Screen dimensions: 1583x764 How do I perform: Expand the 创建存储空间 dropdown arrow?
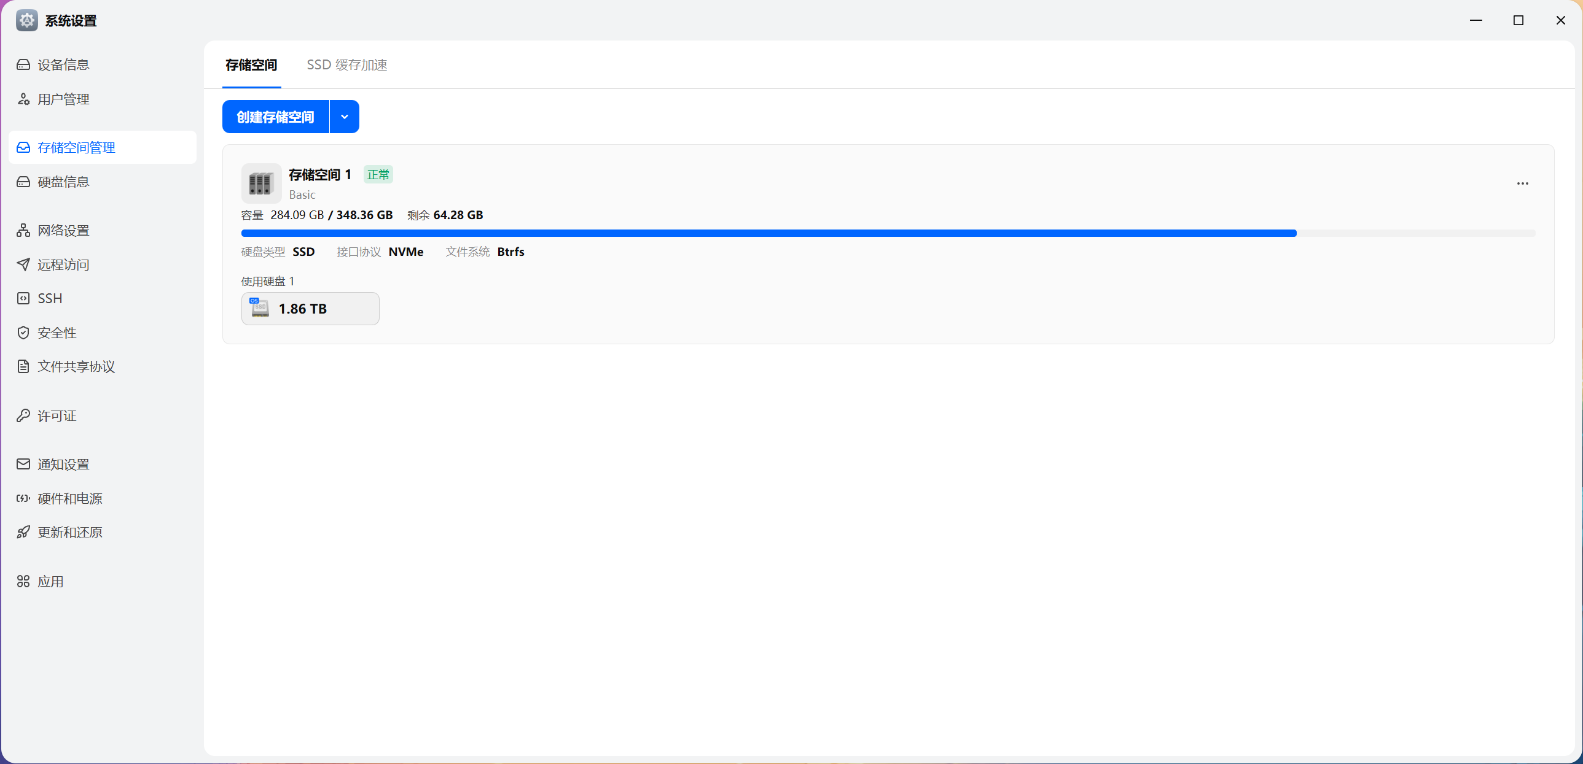click(344, 117)
